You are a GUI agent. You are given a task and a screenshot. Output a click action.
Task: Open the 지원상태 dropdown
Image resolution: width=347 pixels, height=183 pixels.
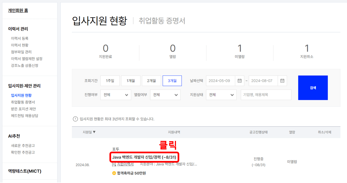click(x=221, y=95)
